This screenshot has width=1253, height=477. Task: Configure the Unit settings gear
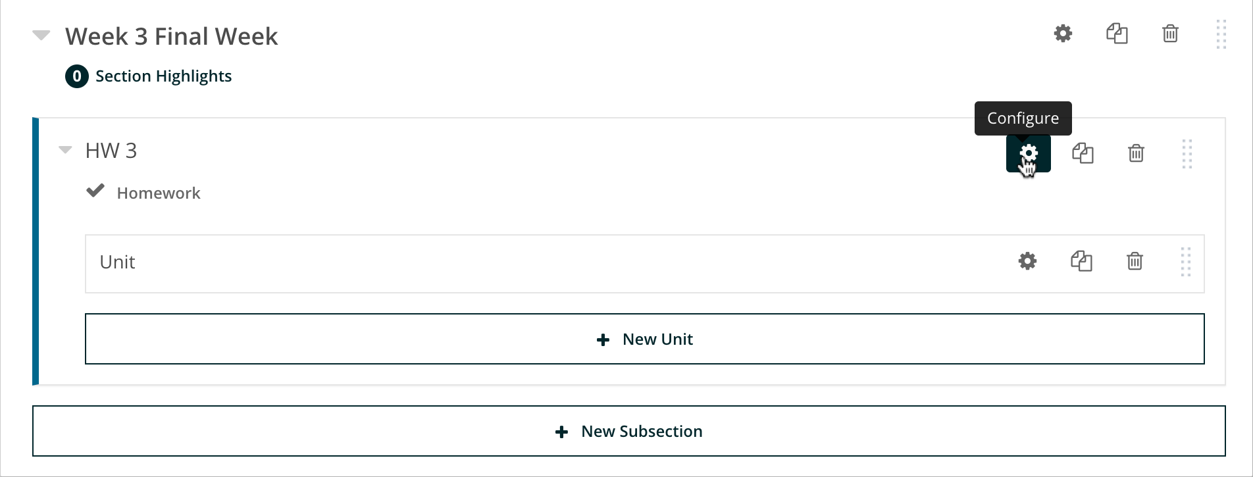click(x=1027, y=261)
